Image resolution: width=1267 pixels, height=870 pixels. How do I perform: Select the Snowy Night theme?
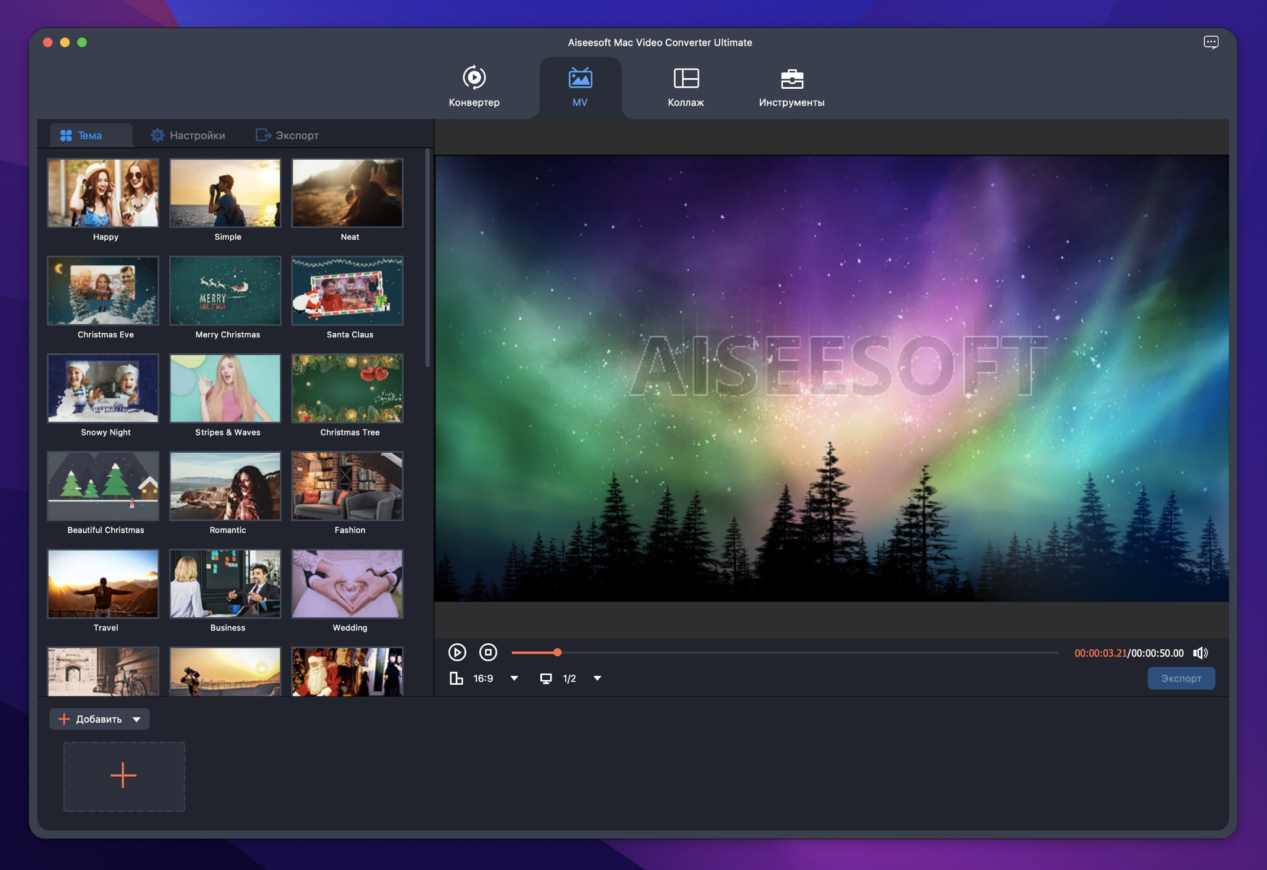point(104,388)
